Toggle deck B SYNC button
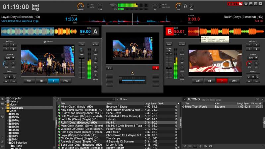 pos(234,81)
